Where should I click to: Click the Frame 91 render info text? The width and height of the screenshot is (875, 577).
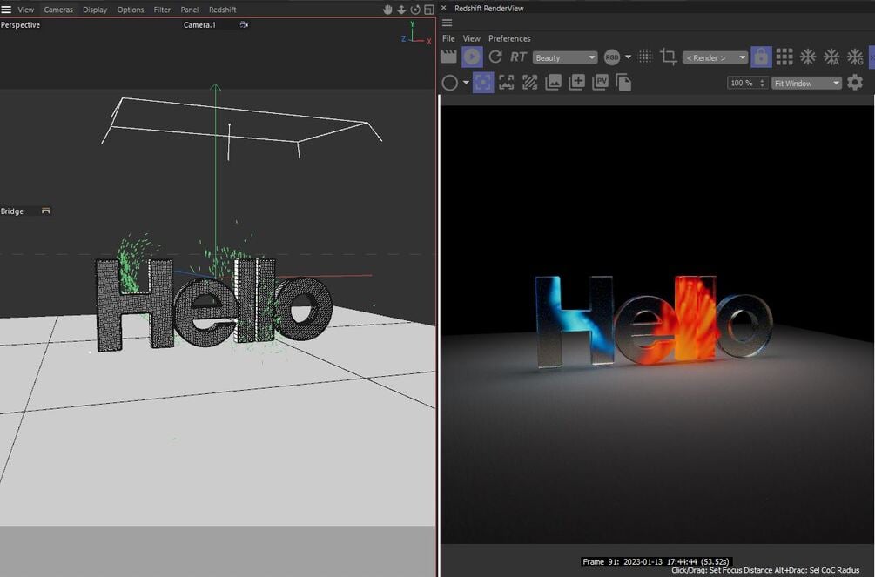click(656, 561)
